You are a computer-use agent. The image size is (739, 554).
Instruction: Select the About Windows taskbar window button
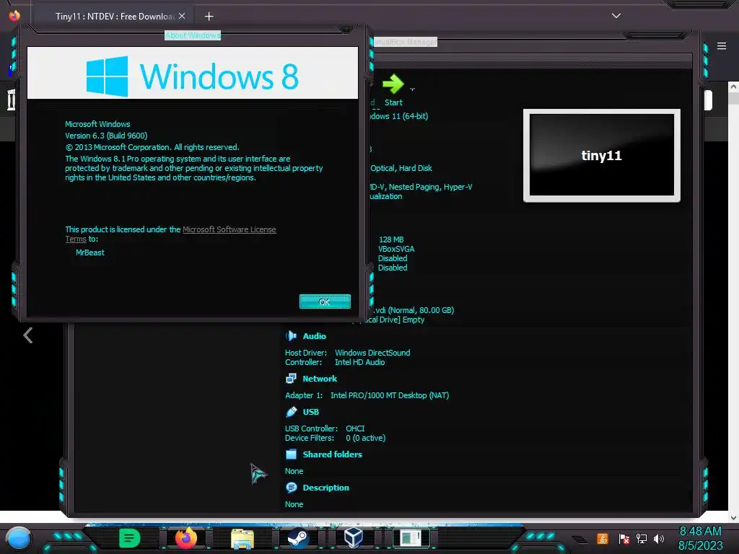tap(410, 538)
